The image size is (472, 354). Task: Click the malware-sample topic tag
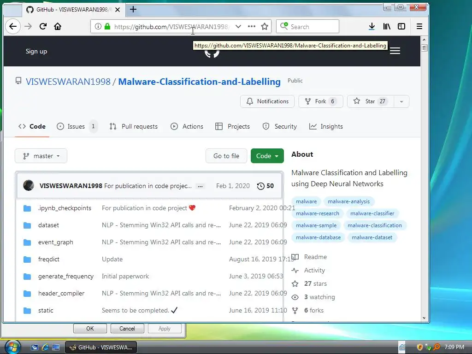coord(316,225)
